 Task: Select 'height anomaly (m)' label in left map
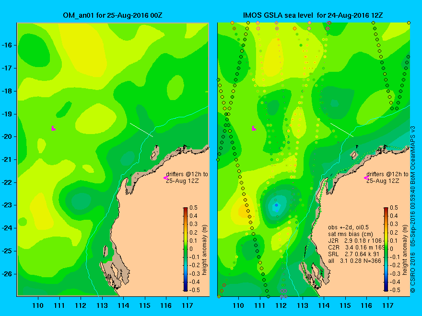[205, 250]
